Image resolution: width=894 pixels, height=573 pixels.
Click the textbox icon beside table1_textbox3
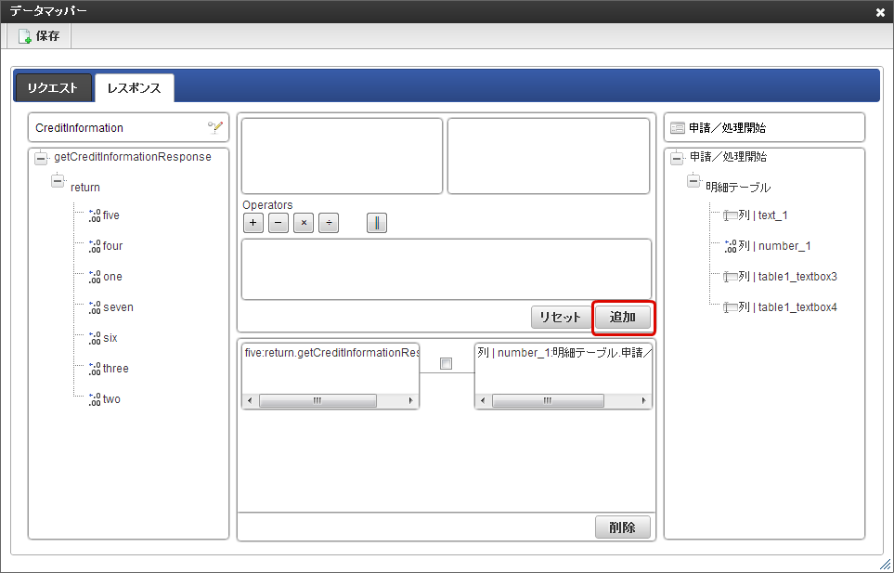[731, 277]
